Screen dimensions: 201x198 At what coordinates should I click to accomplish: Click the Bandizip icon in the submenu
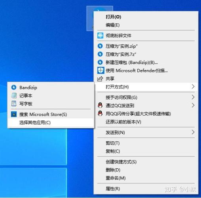(x=14, y=88)
